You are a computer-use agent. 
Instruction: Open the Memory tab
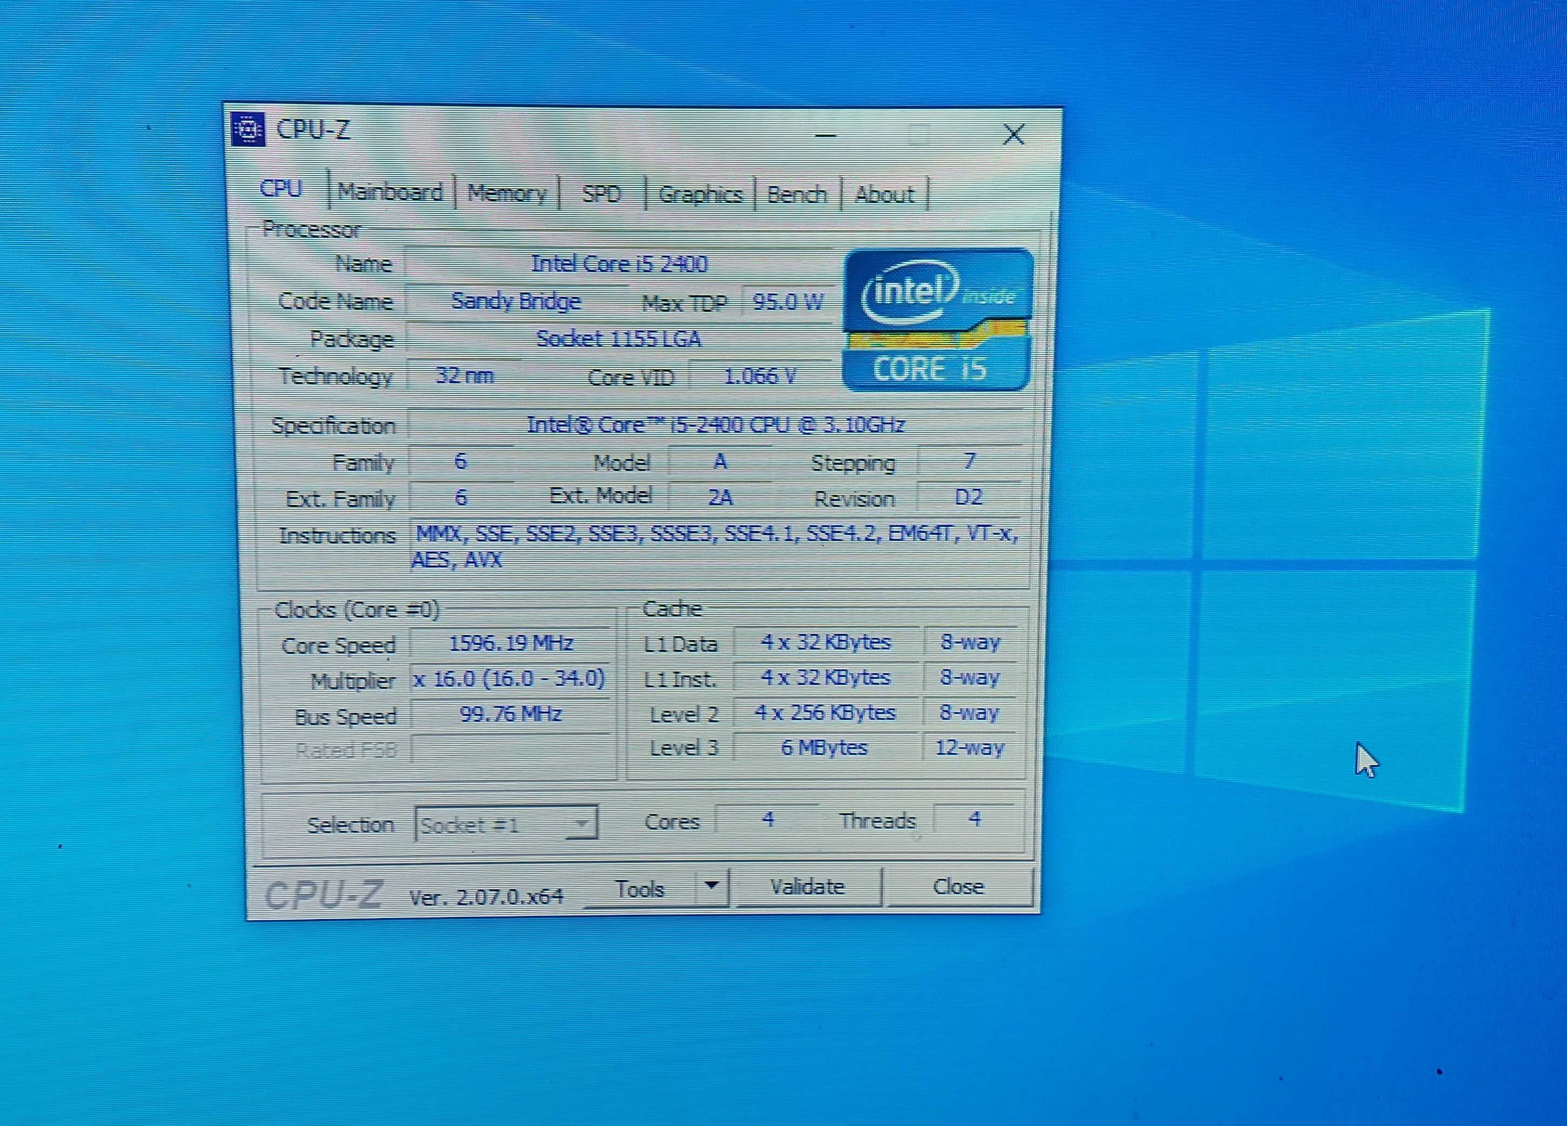(507, 193)
